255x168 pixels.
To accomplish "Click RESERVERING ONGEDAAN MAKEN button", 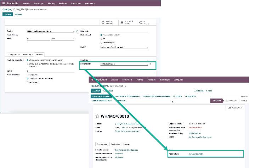I will 157,96.
